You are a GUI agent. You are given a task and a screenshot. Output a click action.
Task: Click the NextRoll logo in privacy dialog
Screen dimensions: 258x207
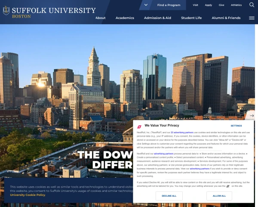139,127
